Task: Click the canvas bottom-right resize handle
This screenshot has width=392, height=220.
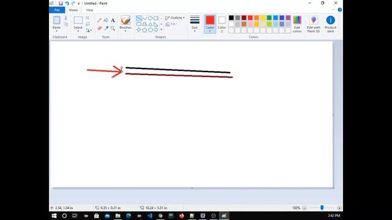Action: coord(333,188)
